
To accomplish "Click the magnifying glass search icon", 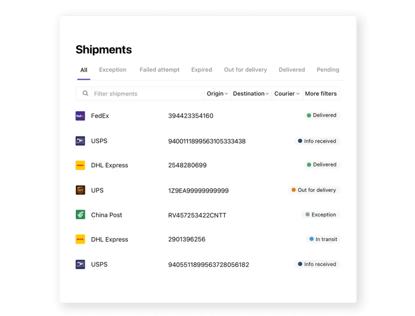I will 85,94.
